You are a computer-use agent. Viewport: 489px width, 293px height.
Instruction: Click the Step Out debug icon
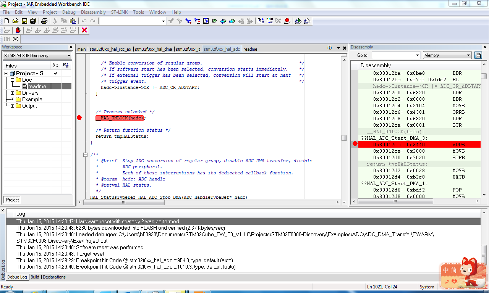pos(47,30)
